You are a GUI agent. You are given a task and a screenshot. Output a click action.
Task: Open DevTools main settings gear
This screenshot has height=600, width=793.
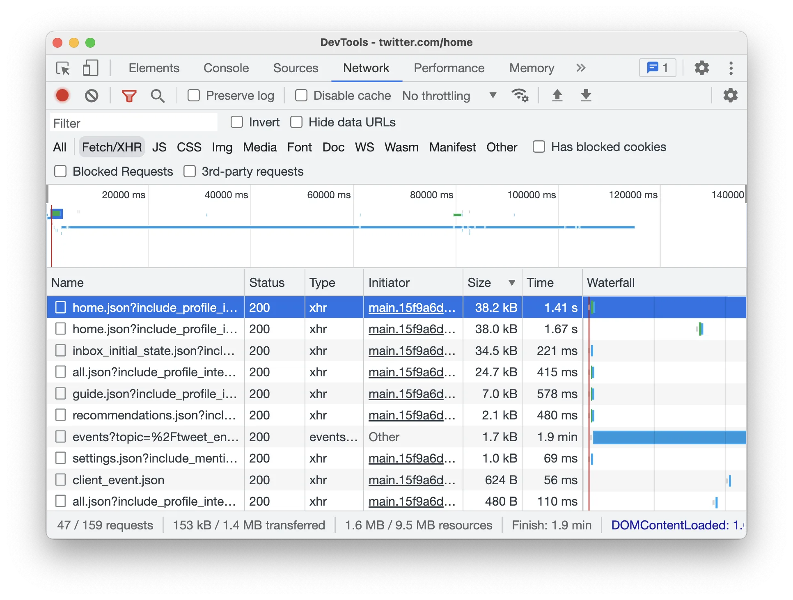pyautogui.click(x=701, y=68)
